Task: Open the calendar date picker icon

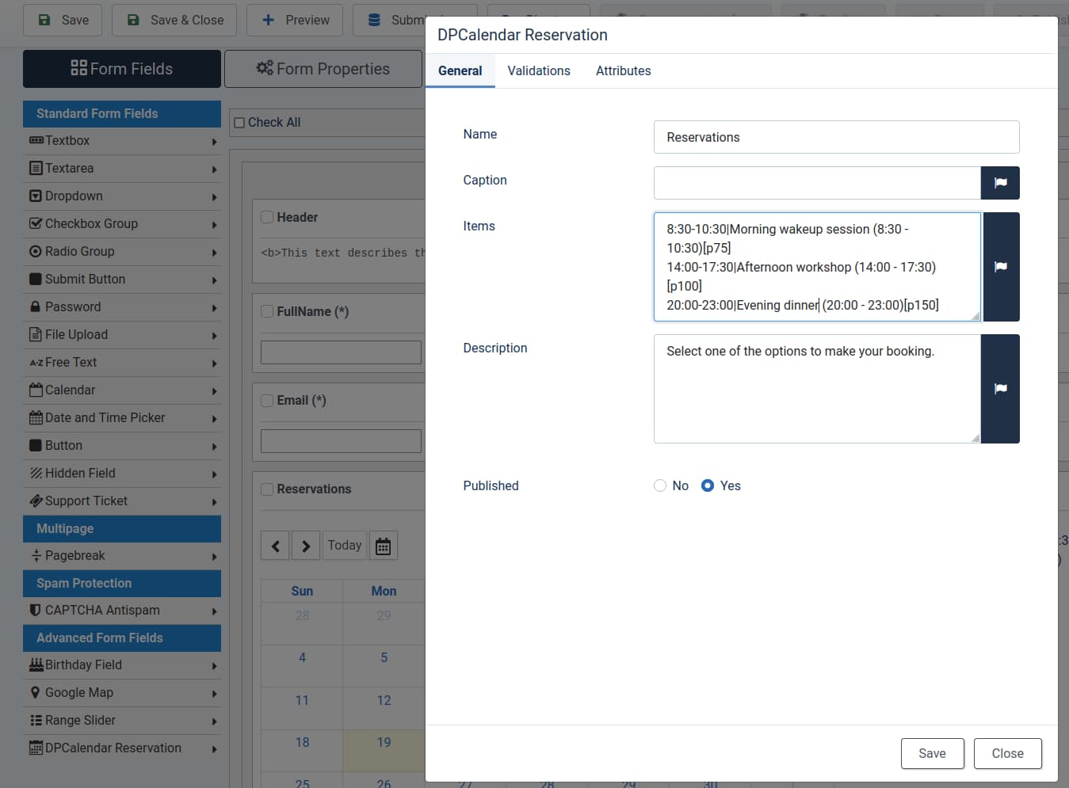Action: pyautogui.click(x=383, y=546)
